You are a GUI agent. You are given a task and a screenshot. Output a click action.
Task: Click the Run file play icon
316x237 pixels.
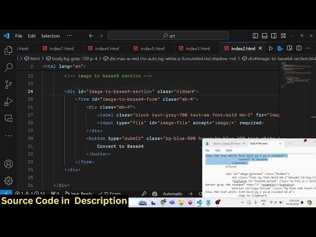271,48
